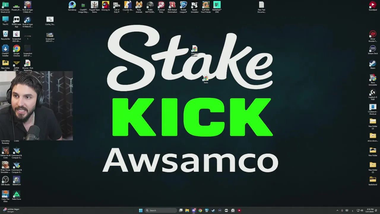Viewport: 380px width, 214px height.
Task: Open the Windows Start menu
Action: point(140,210)
